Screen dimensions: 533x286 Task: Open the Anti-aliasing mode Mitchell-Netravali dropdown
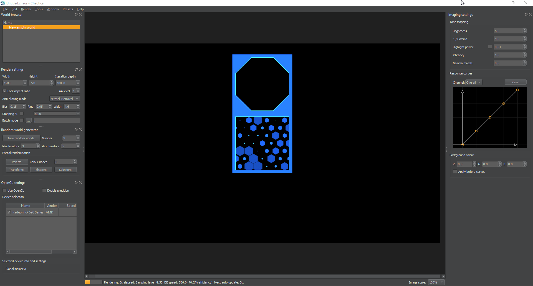(x=65, y=99)
